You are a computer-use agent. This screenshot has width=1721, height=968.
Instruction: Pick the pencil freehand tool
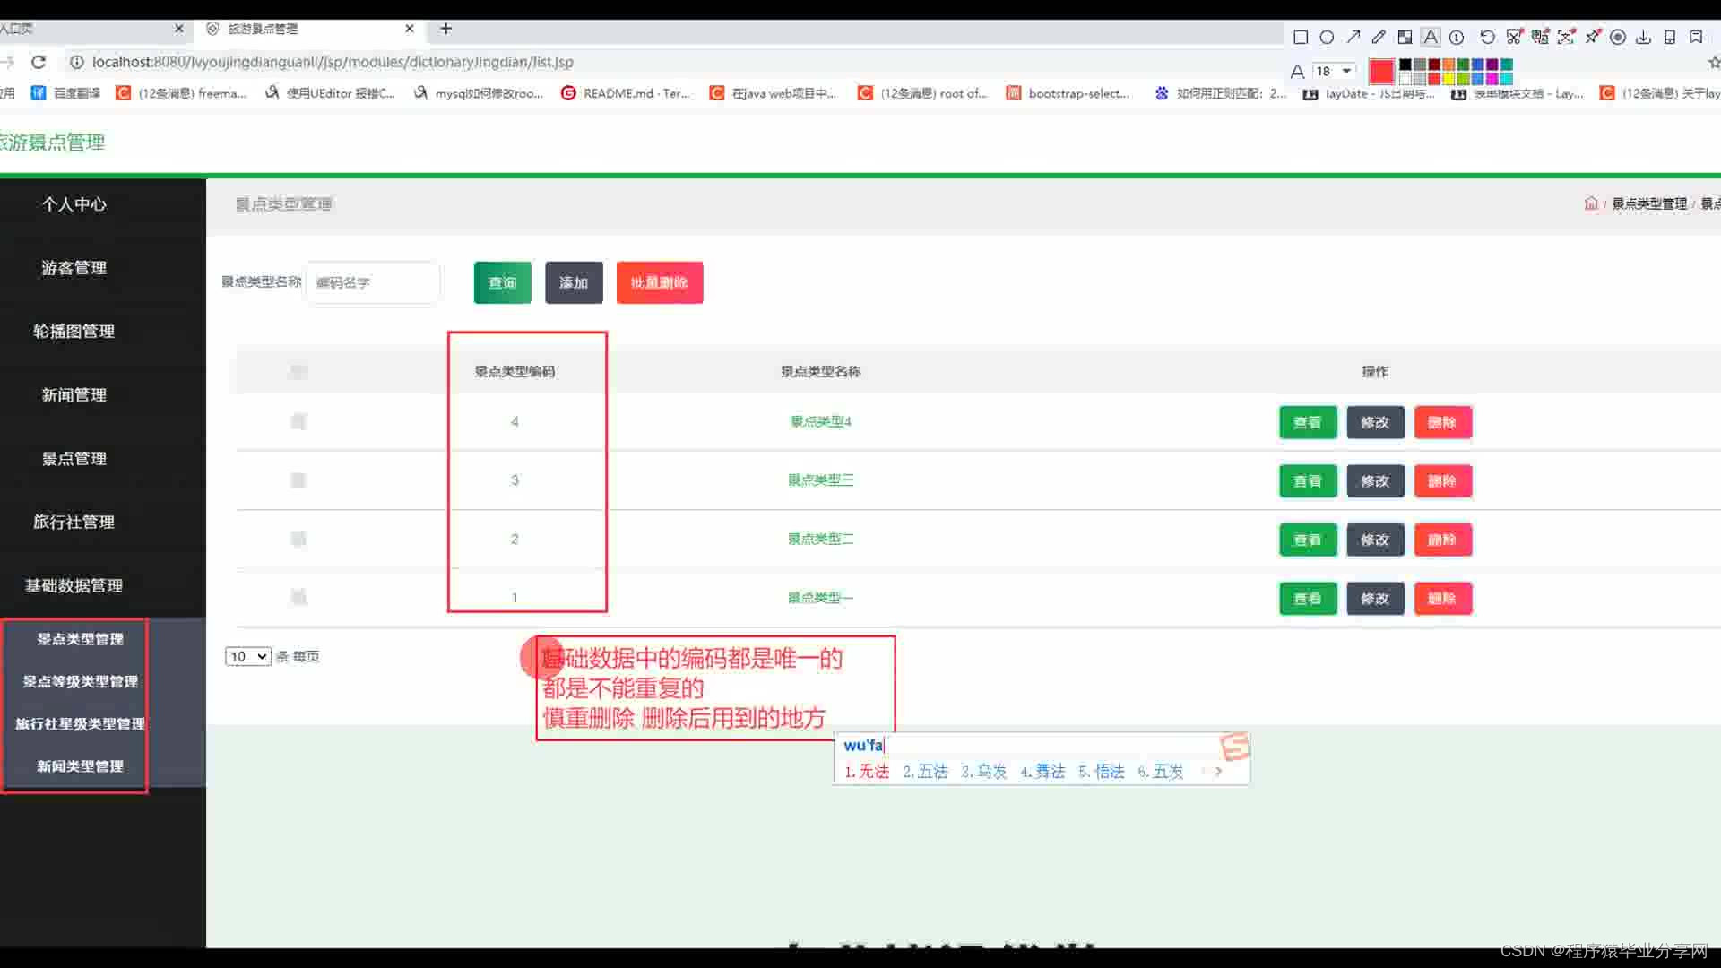(x=1379, y=37)
